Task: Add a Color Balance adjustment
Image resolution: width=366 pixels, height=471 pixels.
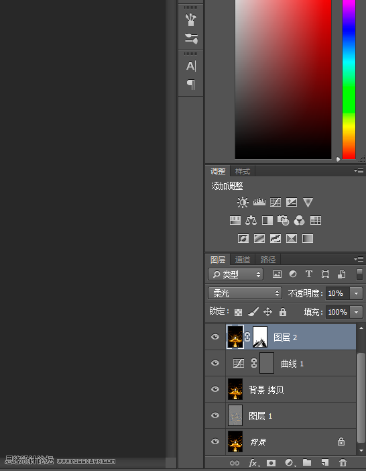Action: pos(251,221)
